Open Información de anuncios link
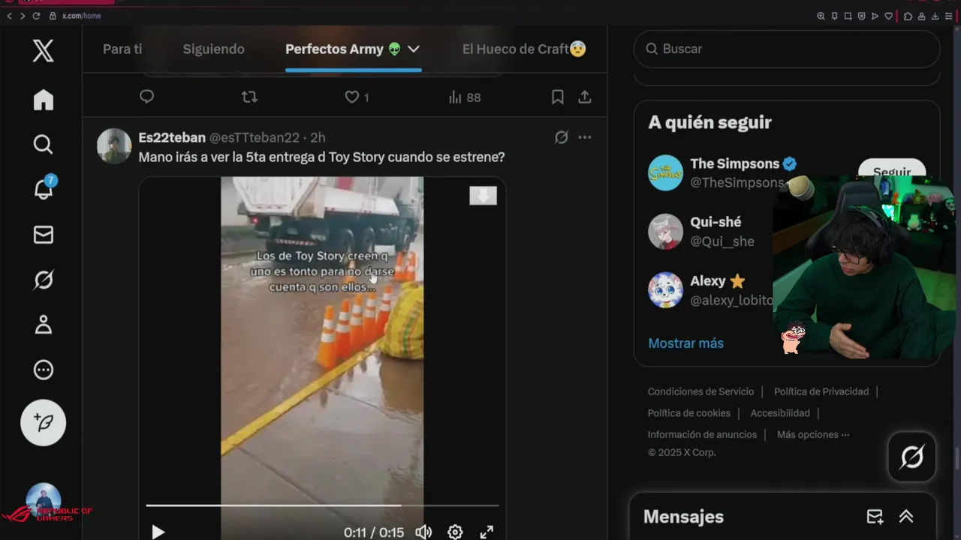The height and width of the screenshot is (540, 961). (702, 434)
